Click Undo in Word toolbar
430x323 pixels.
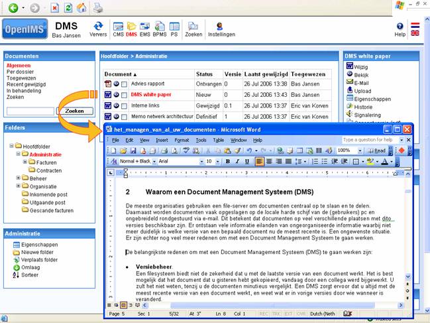249,151
